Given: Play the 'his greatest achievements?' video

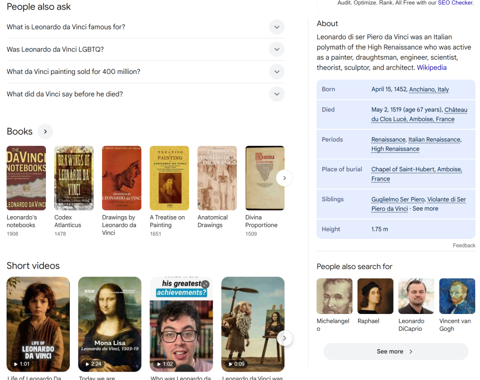Looking at the screenshot, I should 181,324.
